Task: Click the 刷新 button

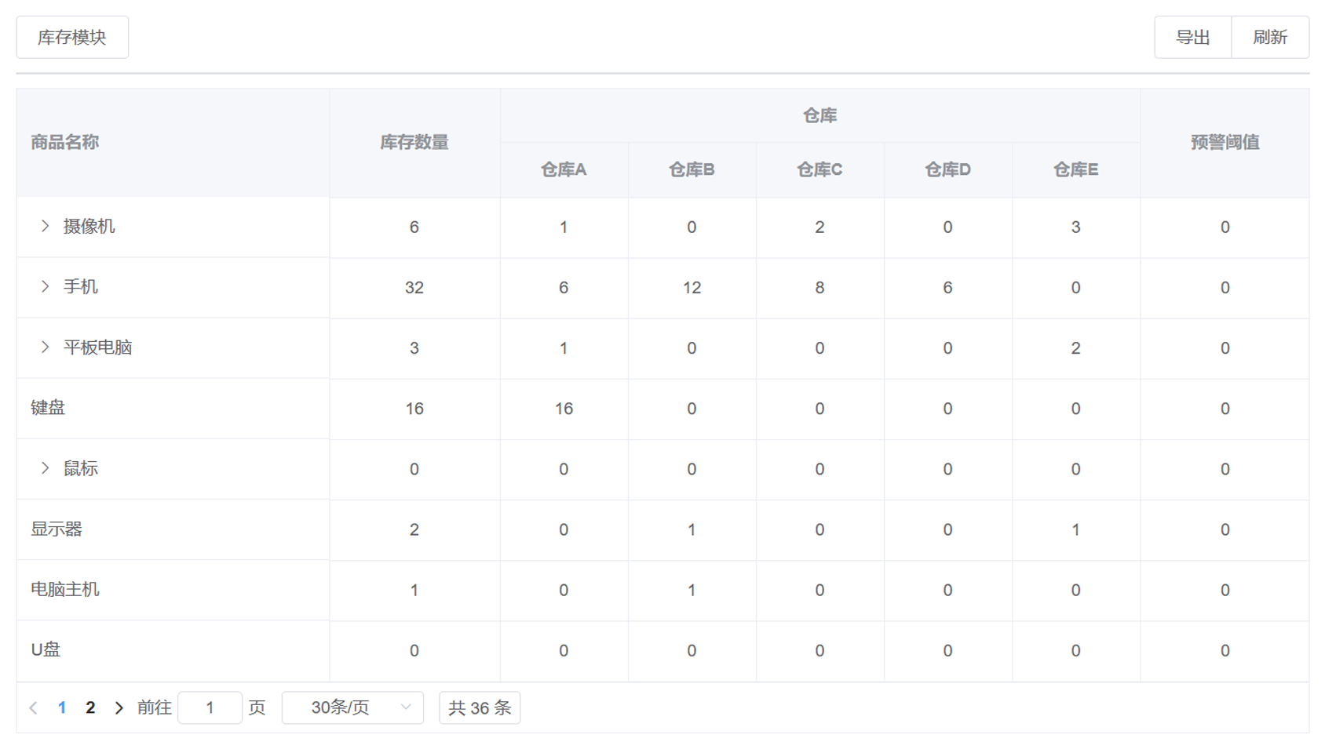Action: point(1269,38)
